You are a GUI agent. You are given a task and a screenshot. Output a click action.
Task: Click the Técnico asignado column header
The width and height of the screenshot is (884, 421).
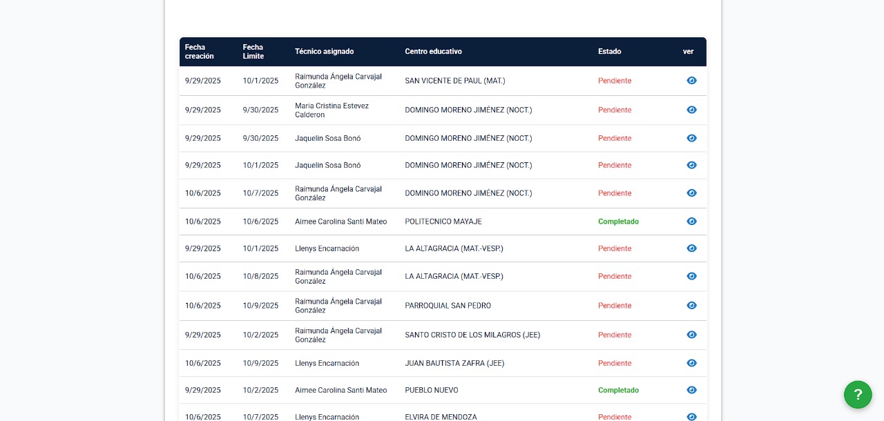click(x=324, y=52)
